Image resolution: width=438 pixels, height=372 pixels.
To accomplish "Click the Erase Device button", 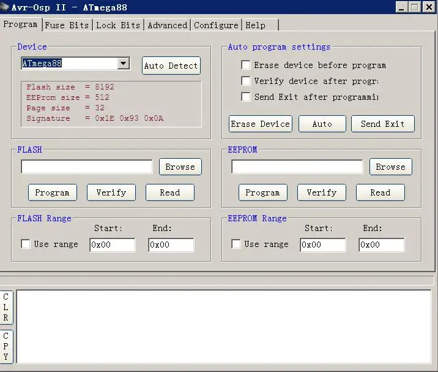I will coord(261,124).
